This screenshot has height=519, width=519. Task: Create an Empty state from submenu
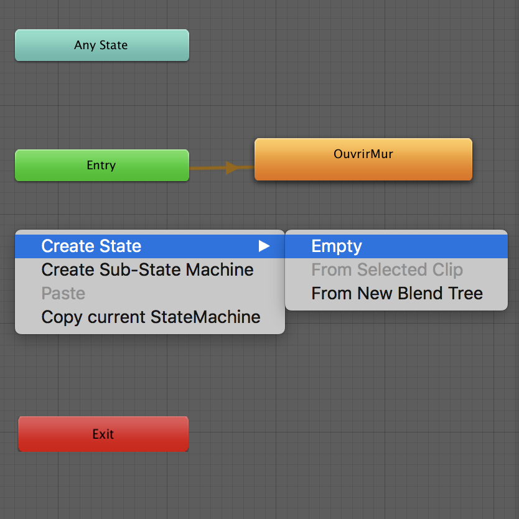(x=336, y=246)
